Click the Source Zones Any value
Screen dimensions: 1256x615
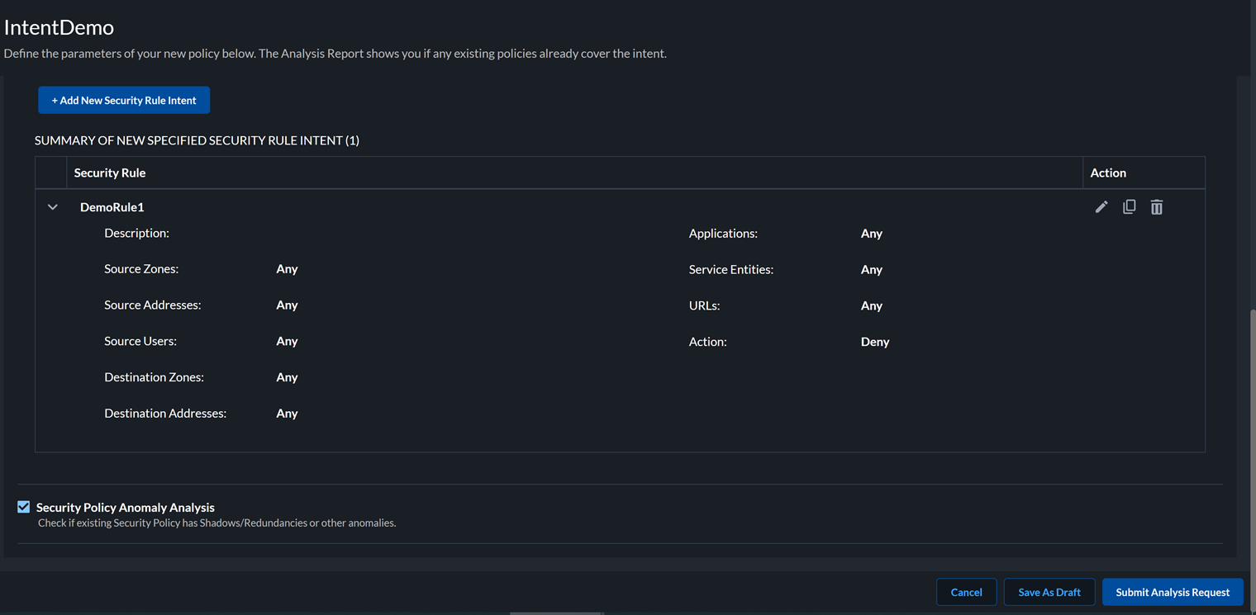pyautogui.click(x=287, y=269)
